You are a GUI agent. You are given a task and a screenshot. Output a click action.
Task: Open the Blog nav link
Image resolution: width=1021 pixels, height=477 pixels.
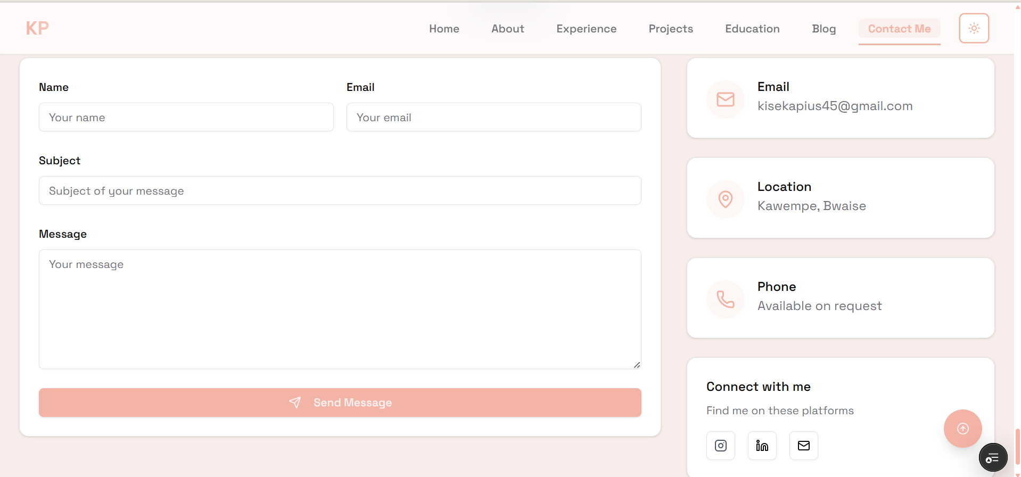824,29
